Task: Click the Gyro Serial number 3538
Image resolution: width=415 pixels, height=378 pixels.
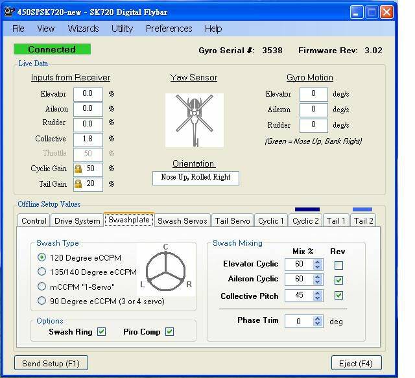Action: click(272, 51)
